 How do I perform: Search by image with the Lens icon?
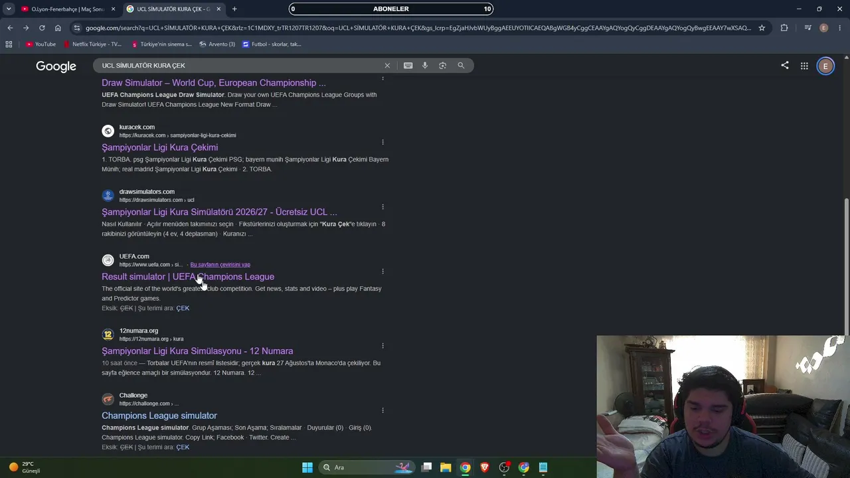(443, 66)
